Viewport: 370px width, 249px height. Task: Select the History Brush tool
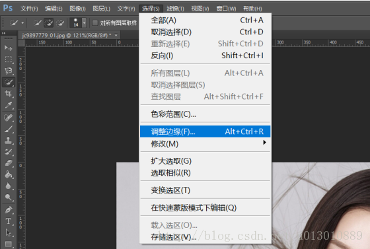[x=9, y=152]
